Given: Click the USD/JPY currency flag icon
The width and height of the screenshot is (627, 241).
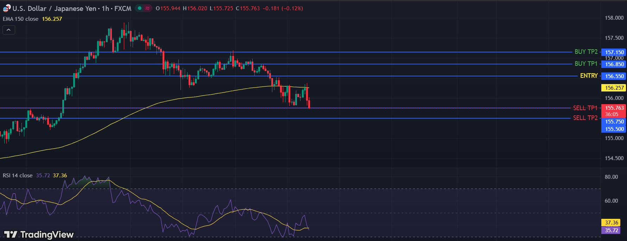Looking at the screenshot, I should point(7,8).
